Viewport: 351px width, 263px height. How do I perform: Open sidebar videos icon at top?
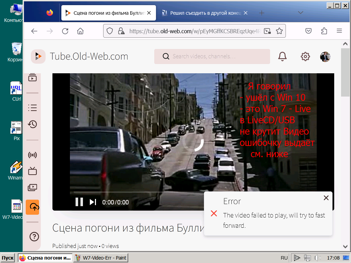point(33,77)
